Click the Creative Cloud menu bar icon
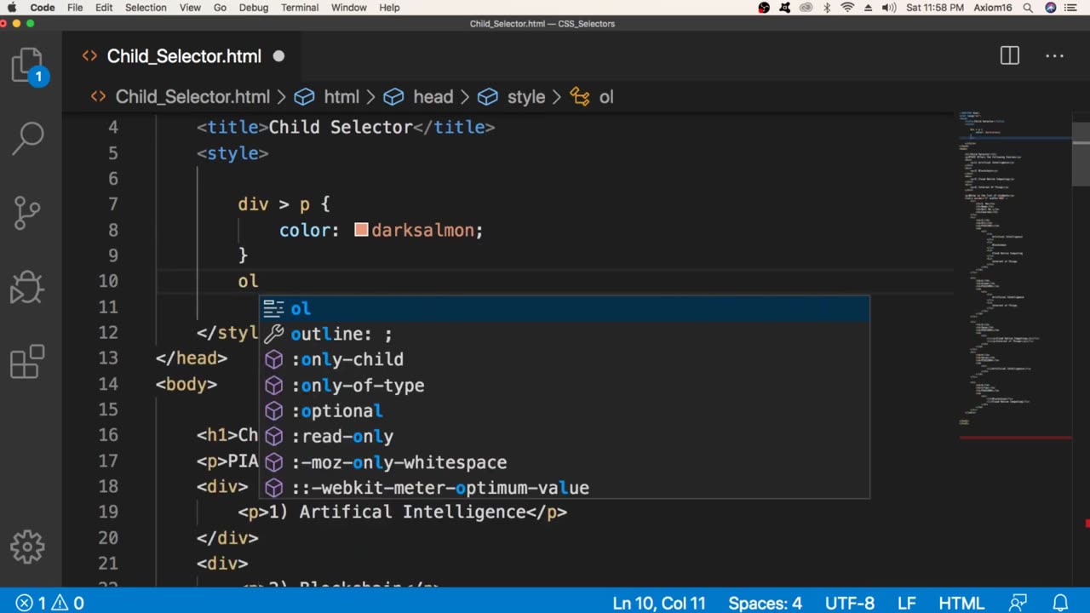This screenshot has height=613, width=1090. point(806,8)
